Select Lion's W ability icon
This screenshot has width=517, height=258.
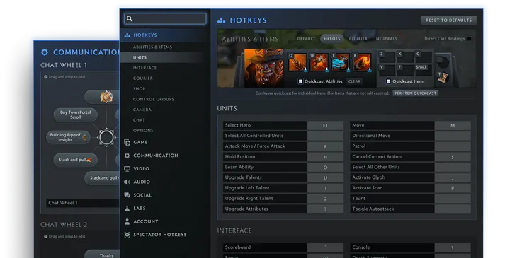319,62
